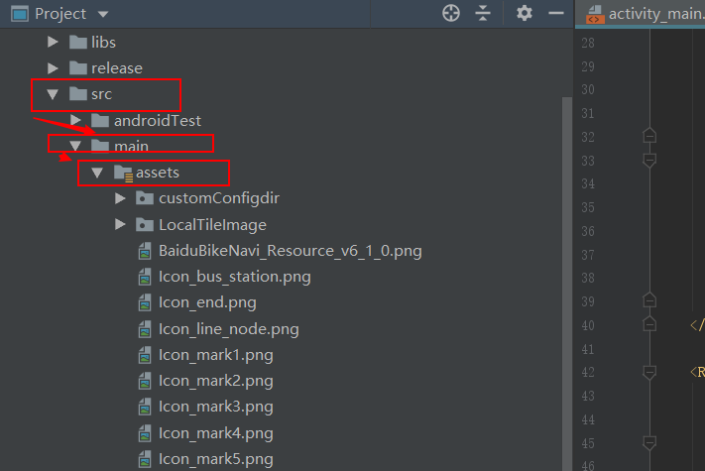
Task: Select Icon_mark2.png file name
Action: [x=216, y=381]
